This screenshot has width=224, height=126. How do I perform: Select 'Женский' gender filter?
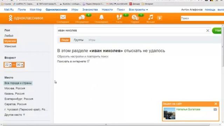10,46
